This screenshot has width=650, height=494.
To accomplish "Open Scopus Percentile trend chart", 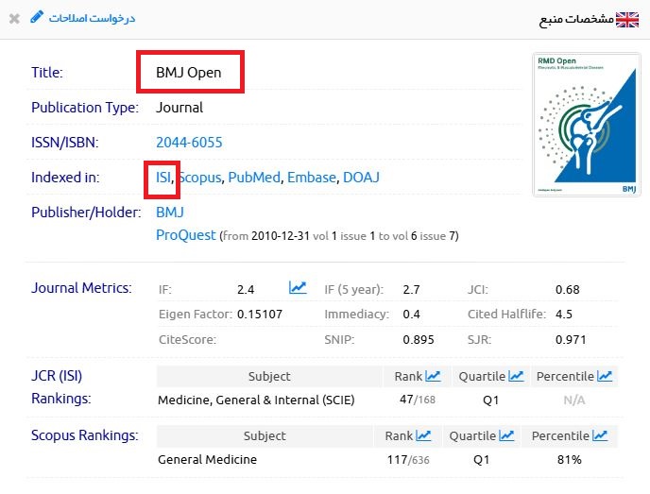I will coord(598,435).
